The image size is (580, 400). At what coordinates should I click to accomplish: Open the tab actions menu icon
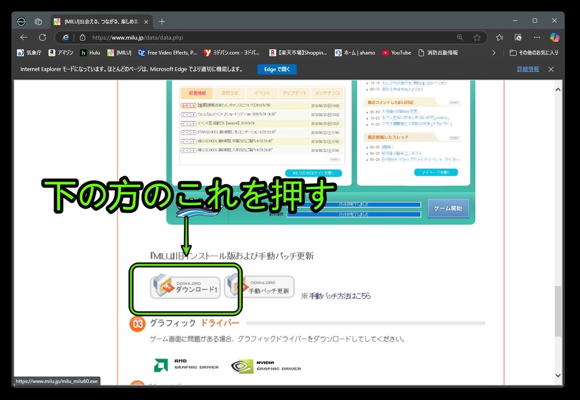coord(38,22)
